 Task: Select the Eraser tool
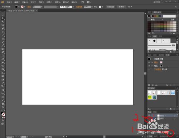[3, 52]
